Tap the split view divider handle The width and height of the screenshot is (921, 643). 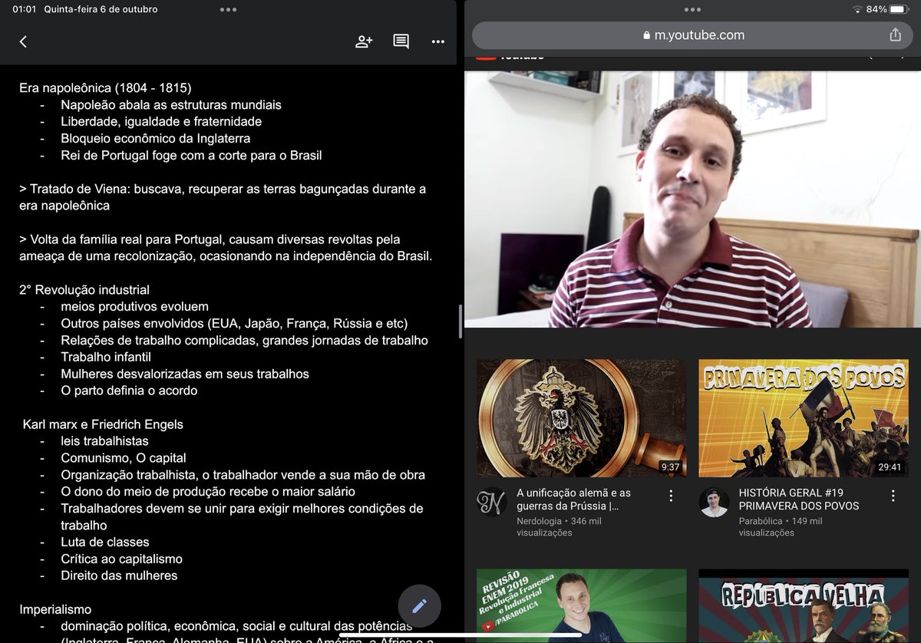click(x=460, y=321)
